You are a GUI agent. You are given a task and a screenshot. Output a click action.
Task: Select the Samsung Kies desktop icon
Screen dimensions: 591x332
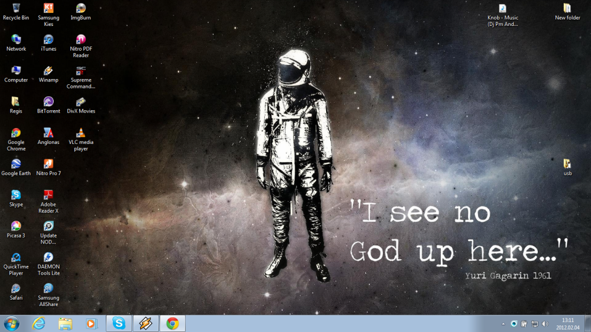coord(48,15)
